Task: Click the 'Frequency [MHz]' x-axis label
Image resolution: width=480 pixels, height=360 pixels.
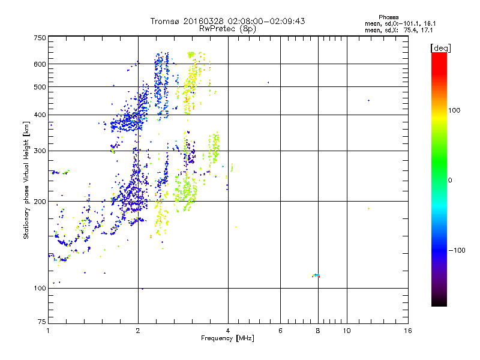Action: click(227, 338)
